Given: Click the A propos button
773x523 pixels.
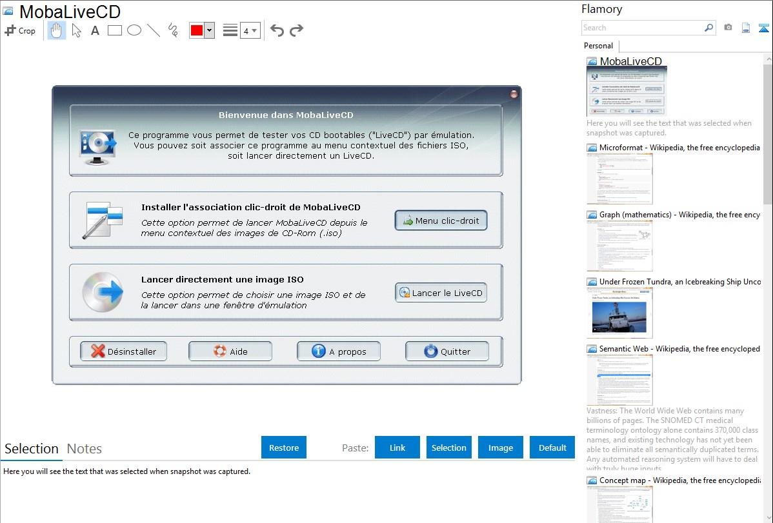Looking at the screenshot, I should click(339, 351).
